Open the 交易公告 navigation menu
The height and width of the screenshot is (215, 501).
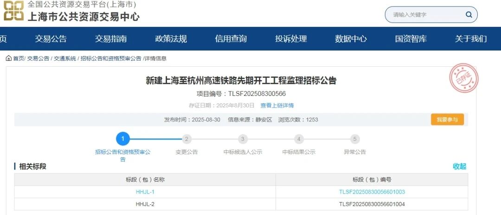tap(51, 39)
